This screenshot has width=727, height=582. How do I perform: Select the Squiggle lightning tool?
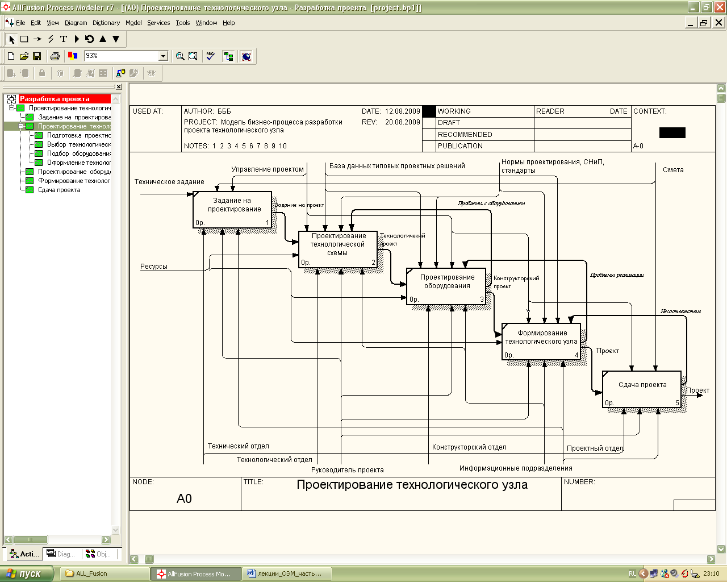coord(51,39)
